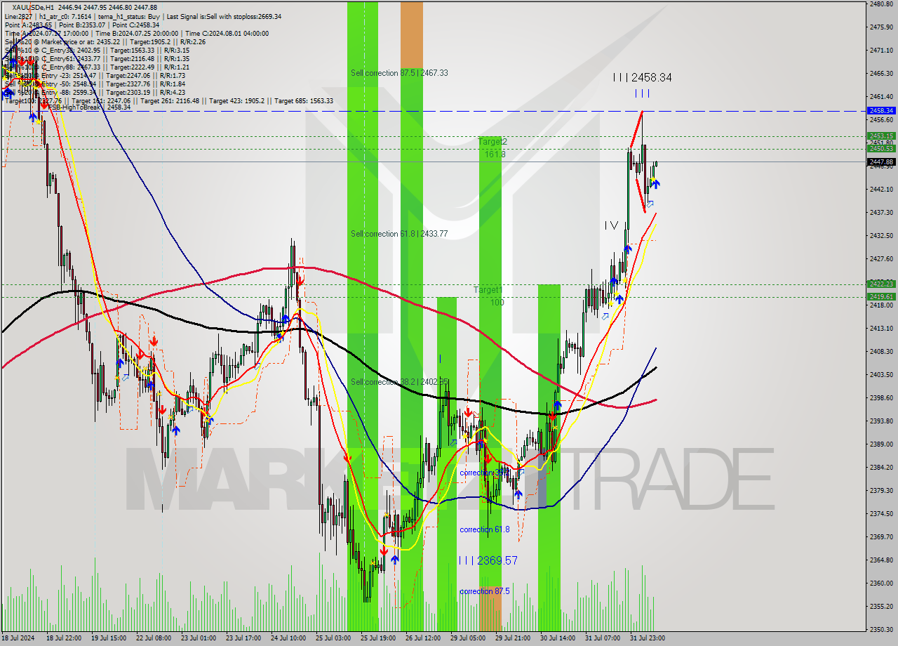Click the 'I I I 2458.34' wave label

click(642, 77)
